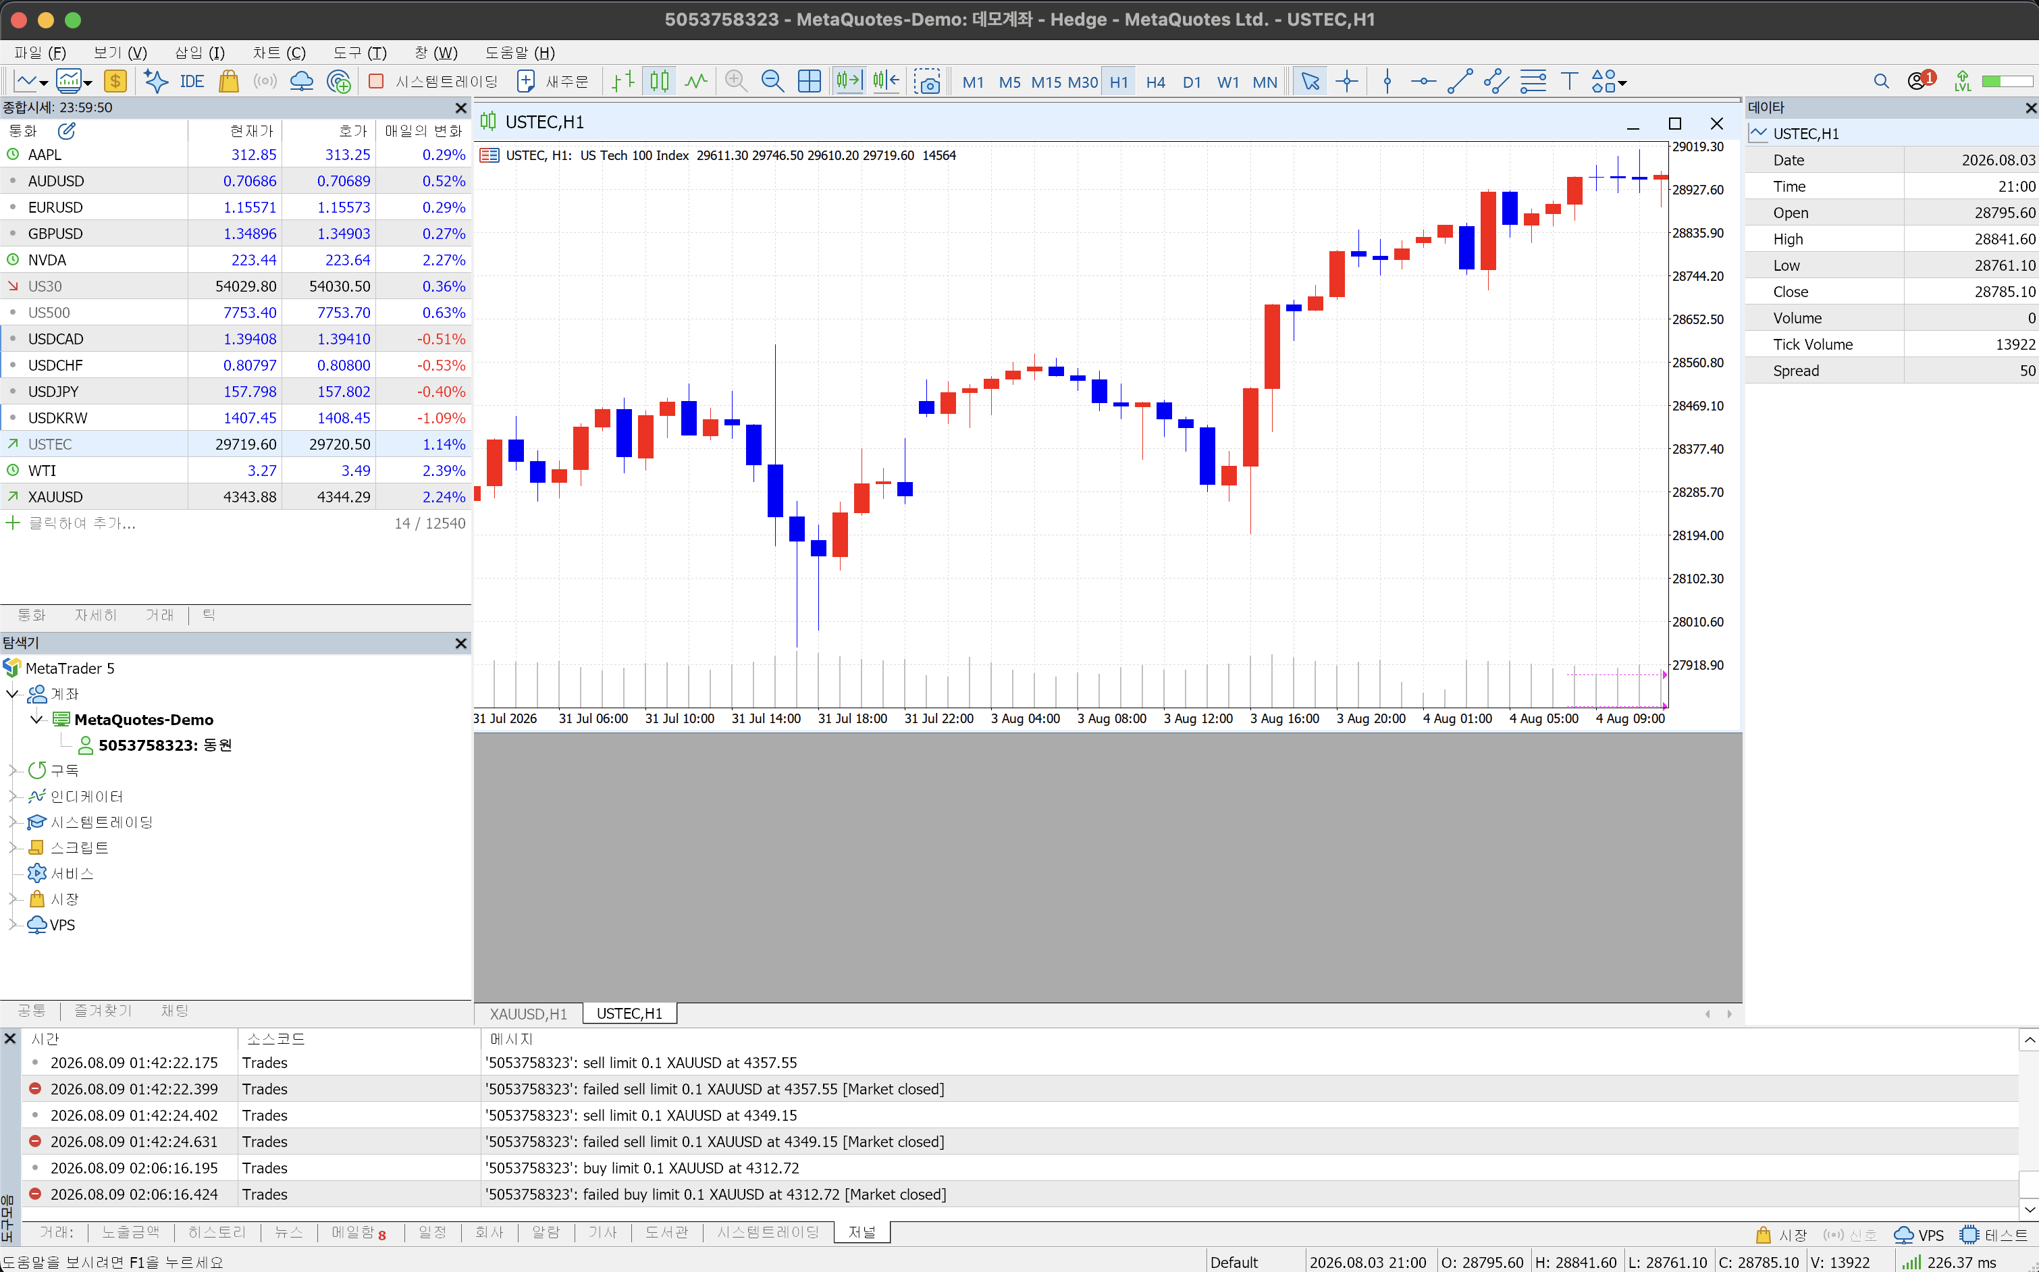
Task: Expand the 구독 node in navigator
Action: tap(13, 770)
